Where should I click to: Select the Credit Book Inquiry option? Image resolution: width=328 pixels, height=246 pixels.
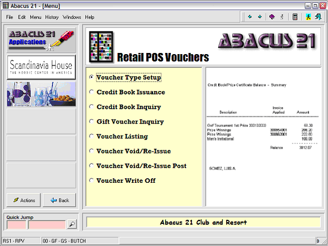pos(125,107)
